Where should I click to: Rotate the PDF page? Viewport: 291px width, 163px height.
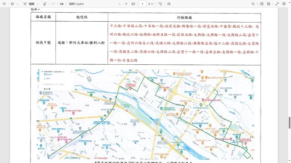[x=160, y=4]
